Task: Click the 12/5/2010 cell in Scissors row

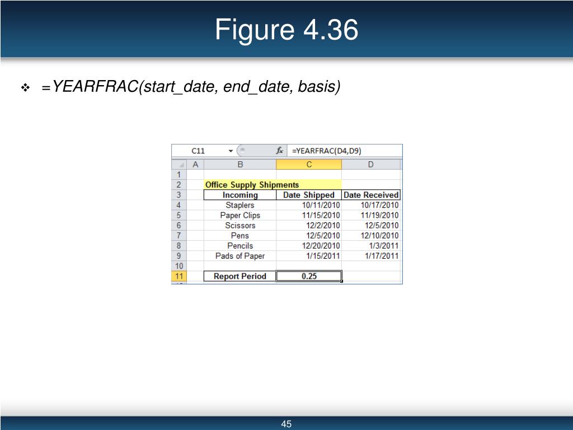Action: pyautogui.click(x=371, y=225)
